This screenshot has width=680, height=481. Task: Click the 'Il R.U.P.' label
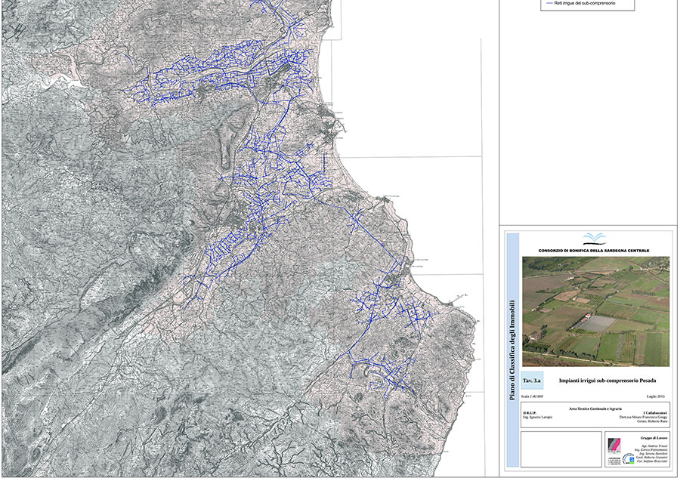(530, 413)
